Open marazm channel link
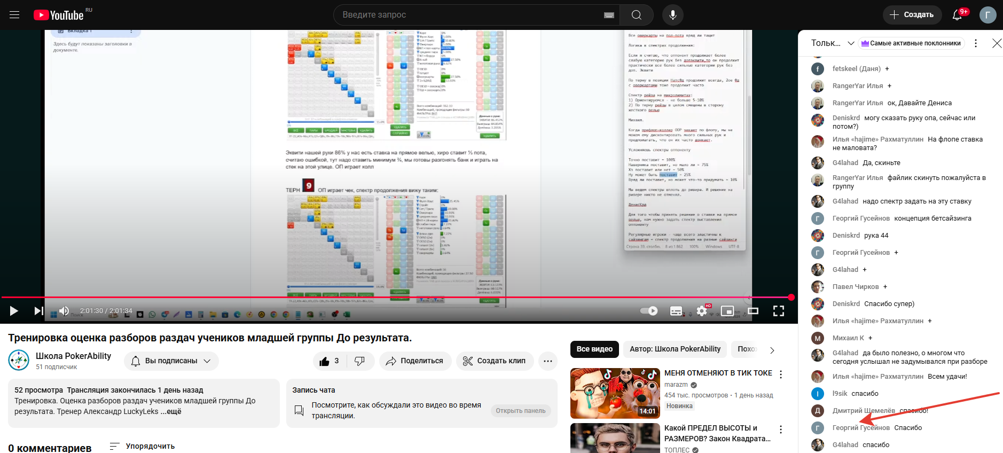The width and height of the screenshot is (1003, 453). (x=676, y=385)
